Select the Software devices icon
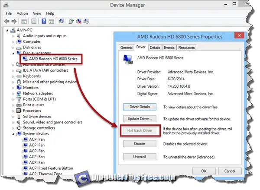This screenshot has height=190, width=260. click(19, 117)
